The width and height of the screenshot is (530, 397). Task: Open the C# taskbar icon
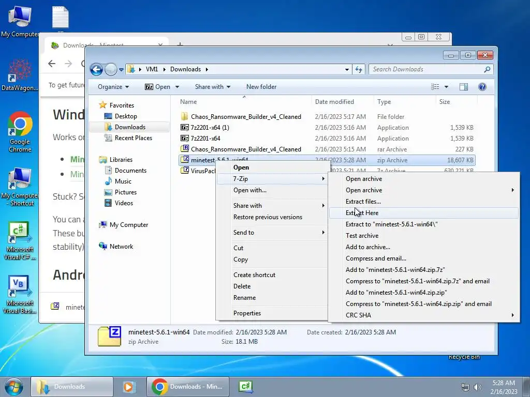point(246,387)
